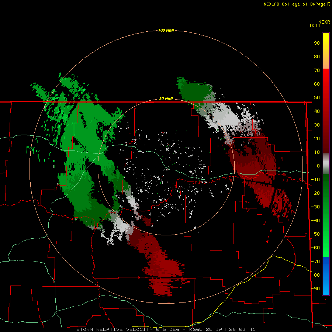
Task: Click the -70 knot scale label
Action: pos(315,262)
